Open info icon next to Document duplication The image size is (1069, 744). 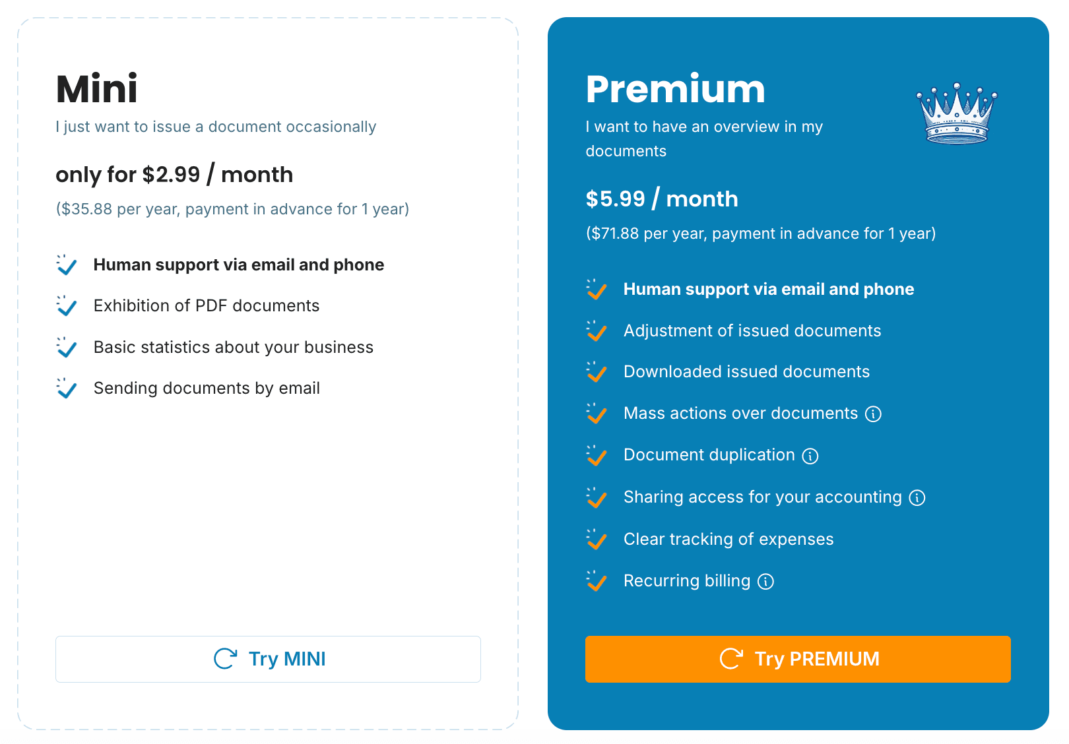pos(810,456)
